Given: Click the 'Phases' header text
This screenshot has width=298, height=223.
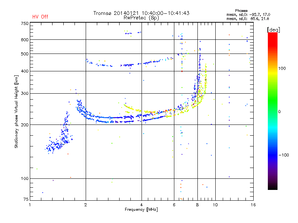Looking at the screenshot, I should click(x=241, y=11).
